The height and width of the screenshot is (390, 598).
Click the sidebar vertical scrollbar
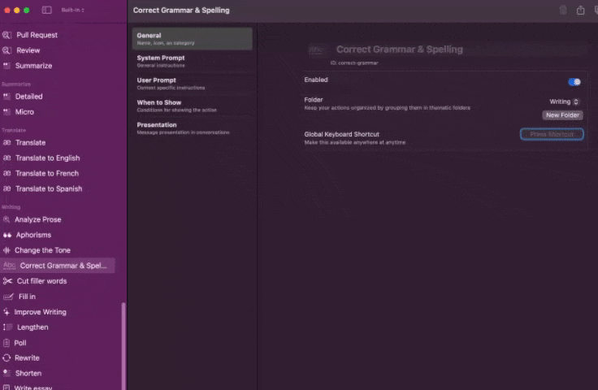pos(123,346)
